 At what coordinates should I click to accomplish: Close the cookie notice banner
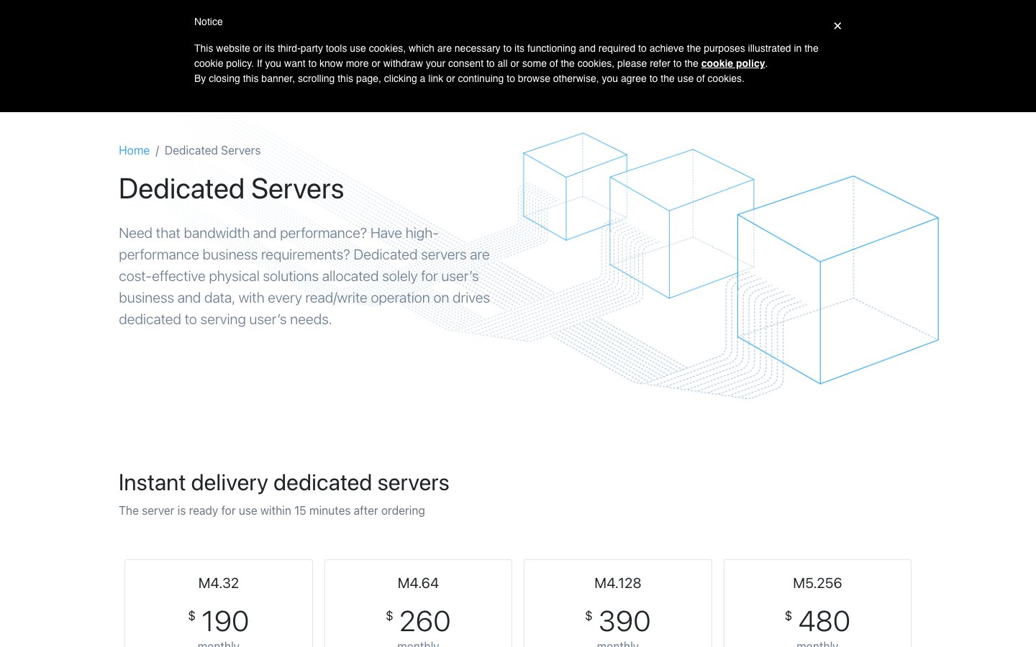coord(837,26)
